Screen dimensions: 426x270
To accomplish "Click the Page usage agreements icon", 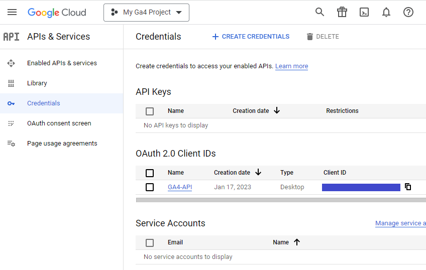I will point(11,144).
